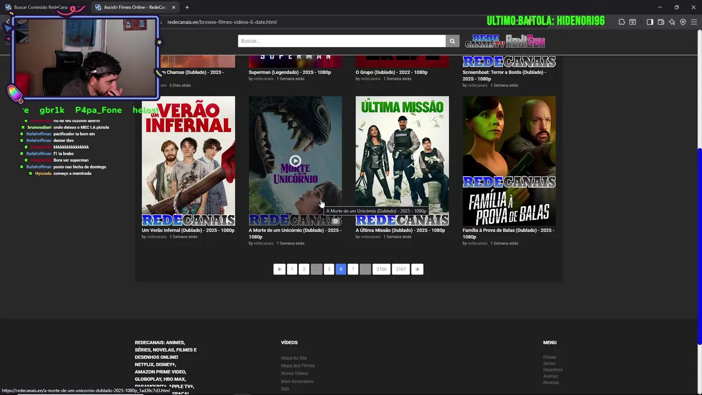This screenshot has height=395, width=702.
Task: Click chat message 'pacificador ta bom ein'
Action: click(74, 134)
